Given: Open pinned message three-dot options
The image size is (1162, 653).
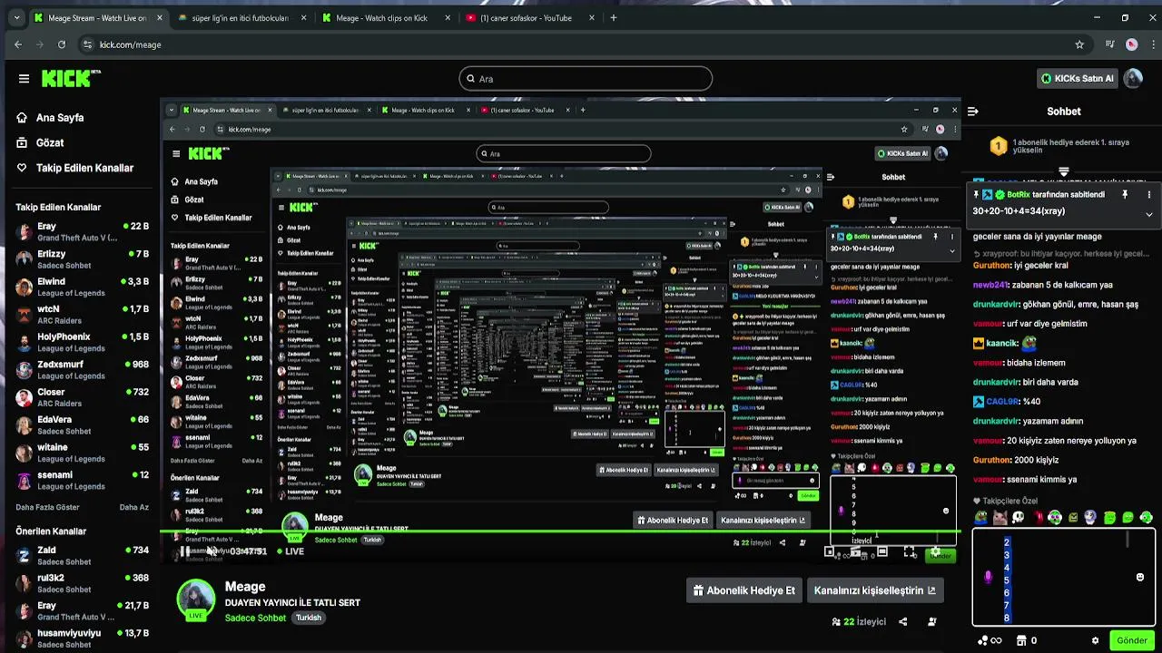Looking at the screenshot, I should click(1148, 195).
